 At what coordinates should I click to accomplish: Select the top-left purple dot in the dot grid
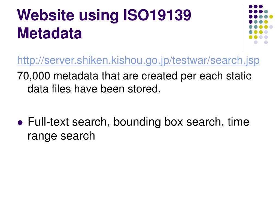251,7
